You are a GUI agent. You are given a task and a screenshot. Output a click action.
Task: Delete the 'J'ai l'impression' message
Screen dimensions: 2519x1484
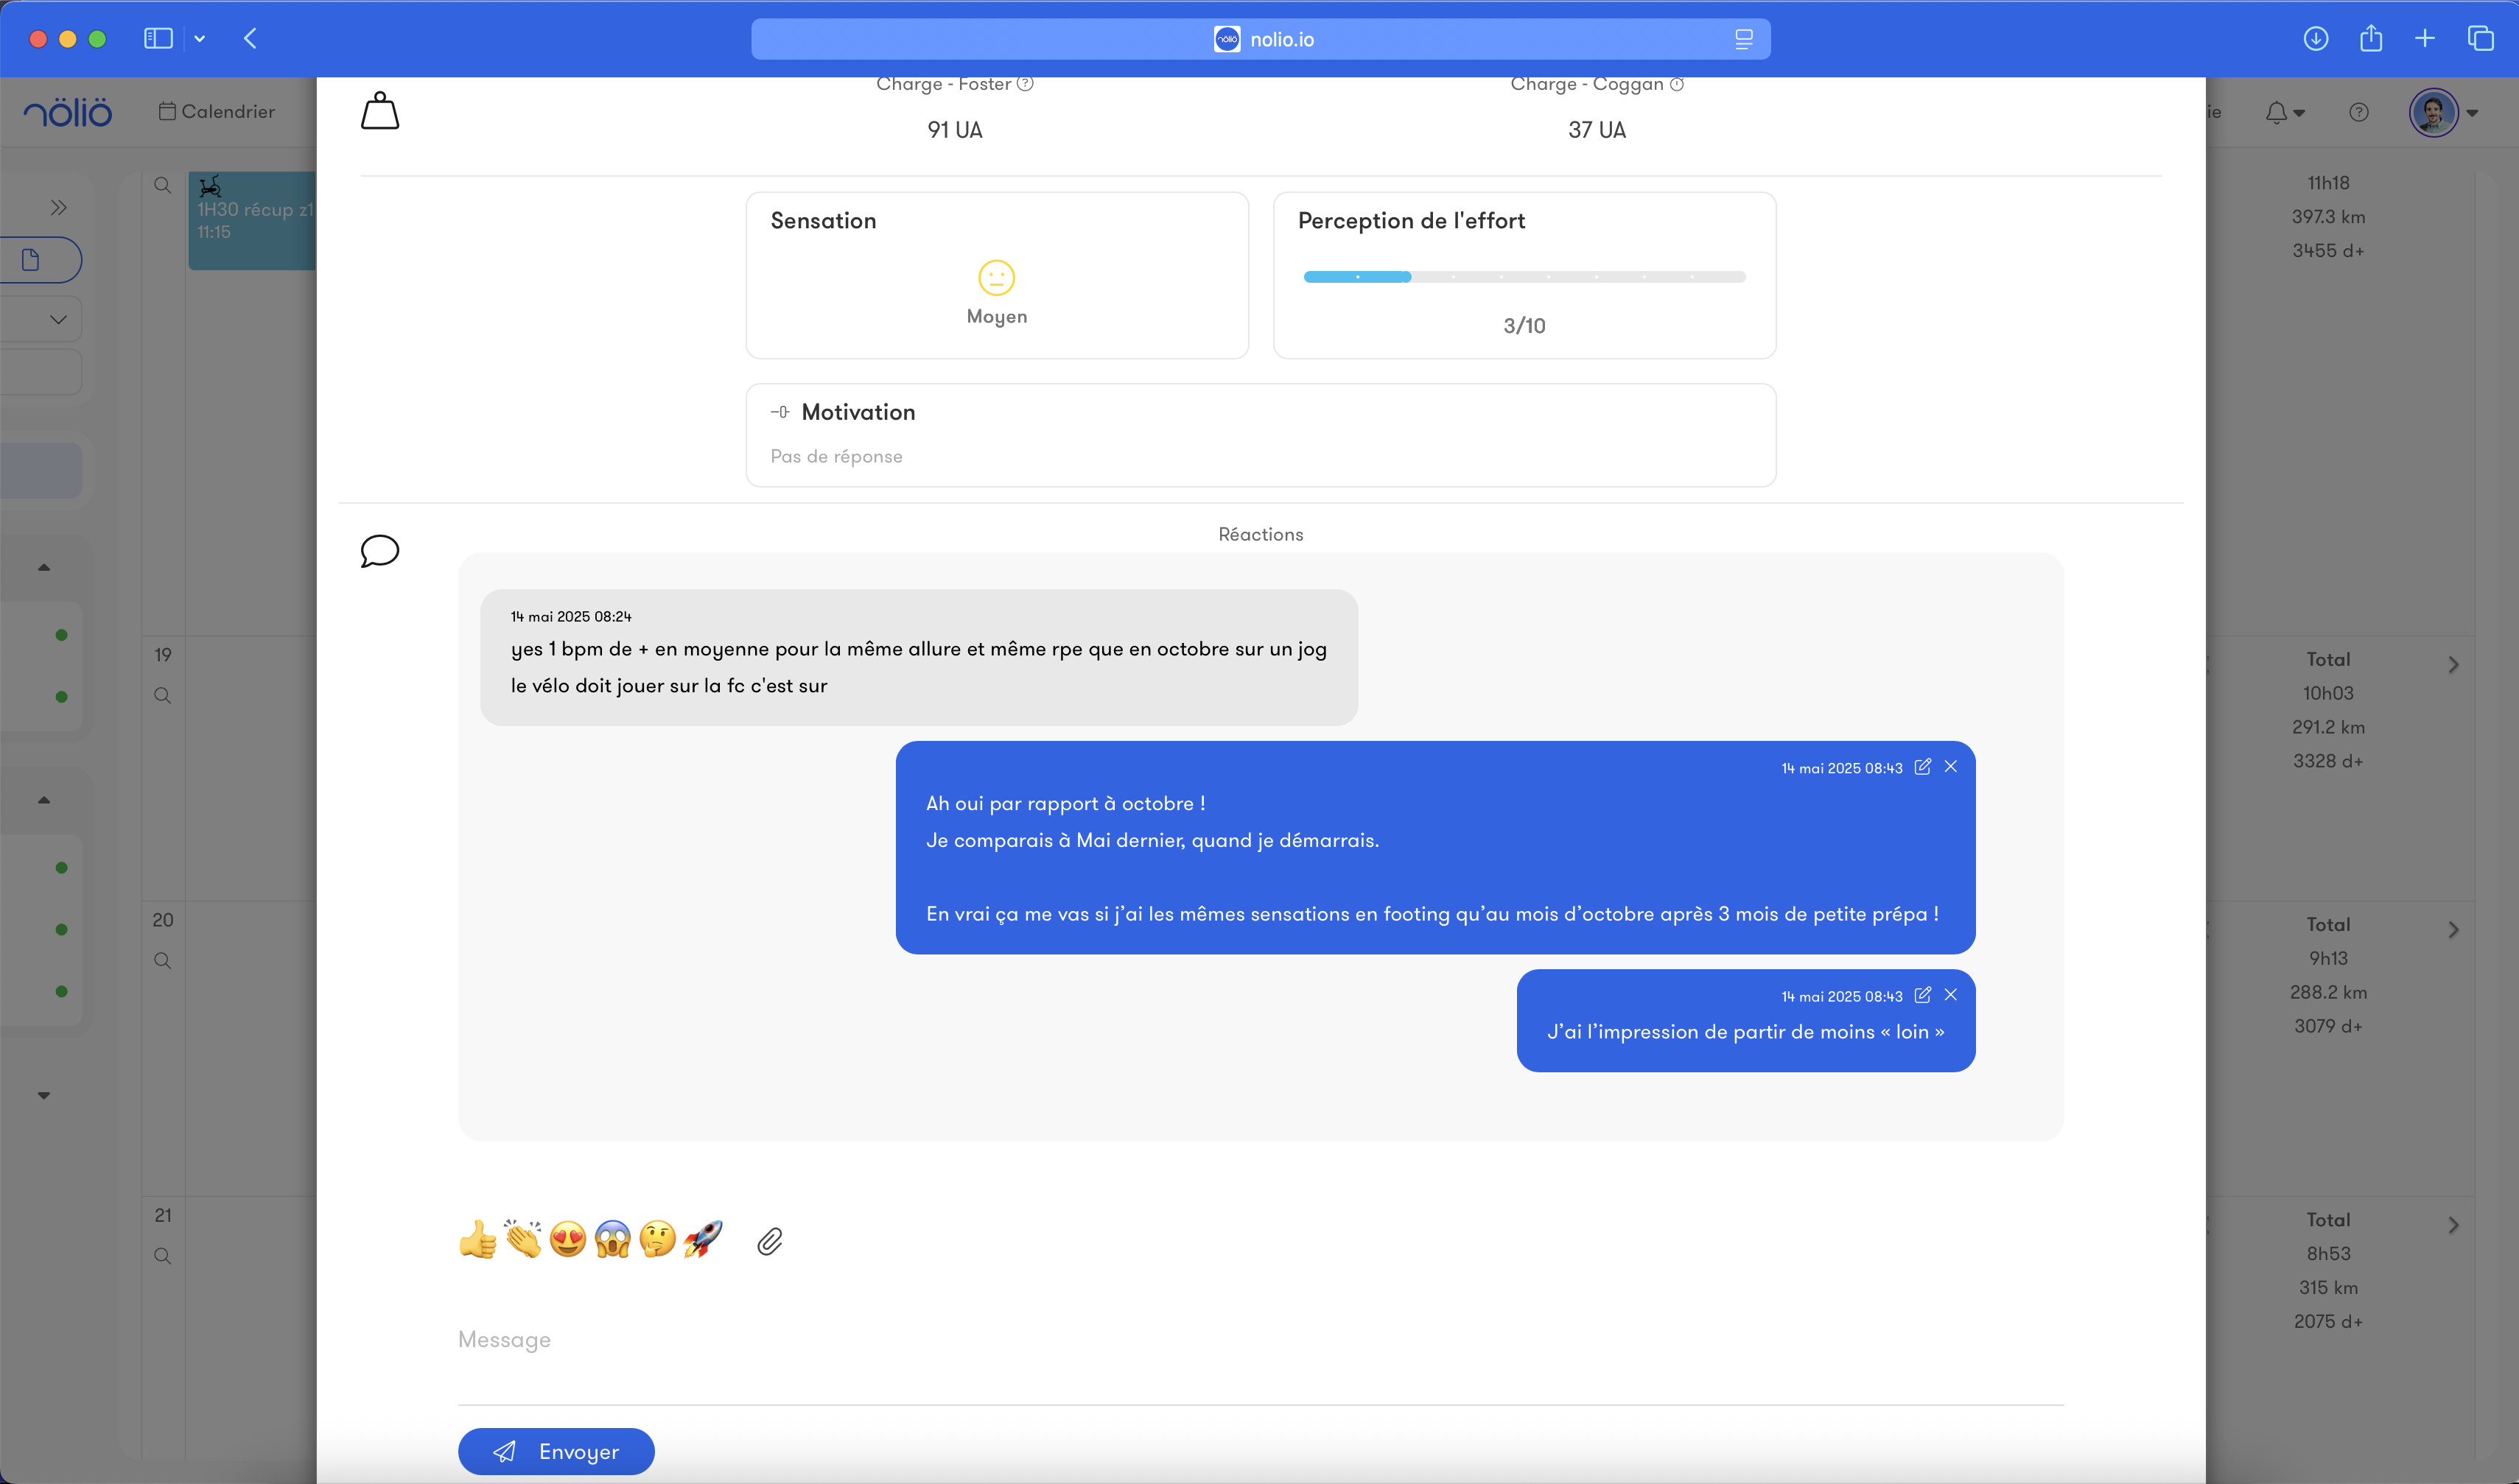[x=1949, y=995]
